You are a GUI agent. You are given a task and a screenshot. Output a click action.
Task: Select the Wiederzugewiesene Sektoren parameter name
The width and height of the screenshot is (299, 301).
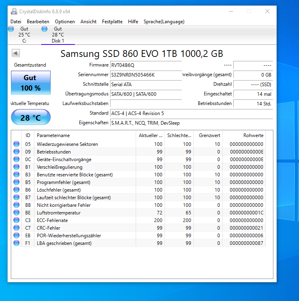67,144
